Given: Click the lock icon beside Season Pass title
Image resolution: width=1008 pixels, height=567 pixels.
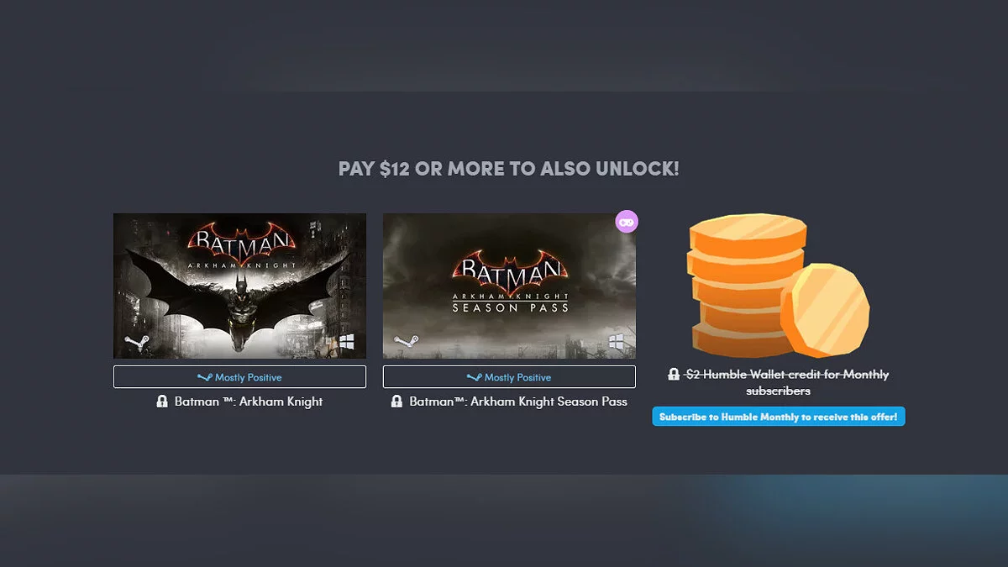Looking at the screenshot, I should pos(396,402).
